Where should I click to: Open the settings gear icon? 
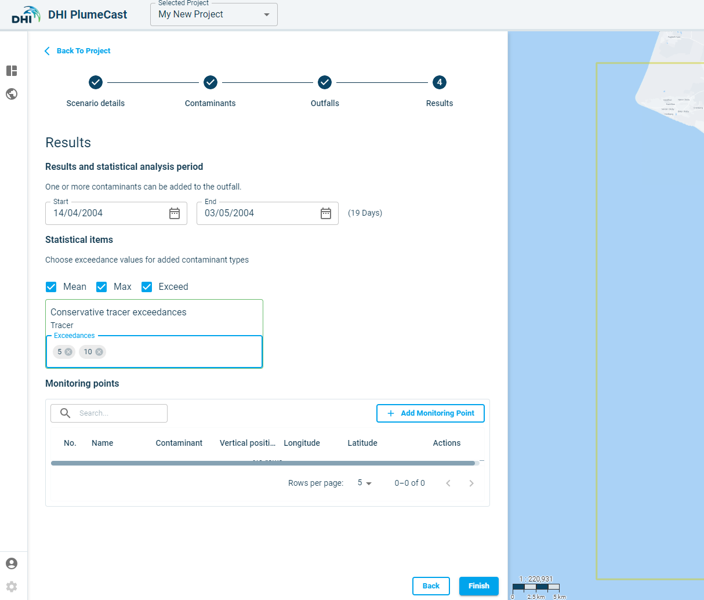12,587
